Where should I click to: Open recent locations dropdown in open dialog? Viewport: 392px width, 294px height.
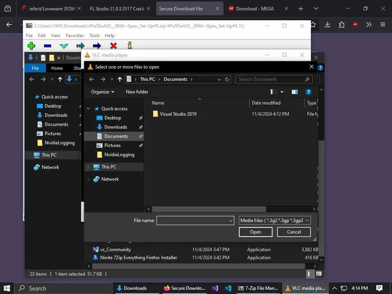112,79
